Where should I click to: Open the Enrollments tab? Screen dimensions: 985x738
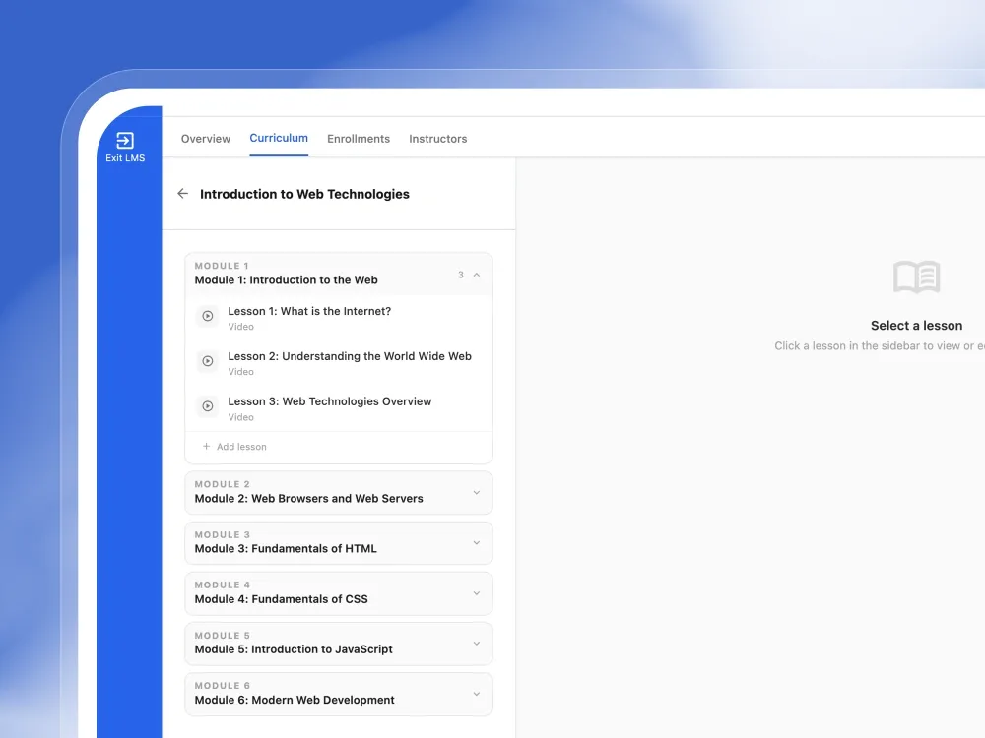[x=359, y=139]
